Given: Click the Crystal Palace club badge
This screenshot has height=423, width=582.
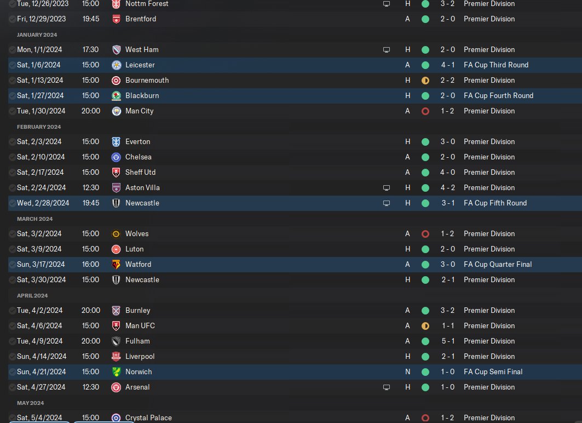Looking at the screenshot, I should [116, 418].
